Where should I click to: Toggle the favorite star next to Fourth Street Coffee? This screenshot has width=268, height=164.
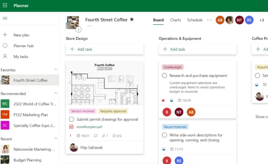pyautogui.click(x=132, y=19)
